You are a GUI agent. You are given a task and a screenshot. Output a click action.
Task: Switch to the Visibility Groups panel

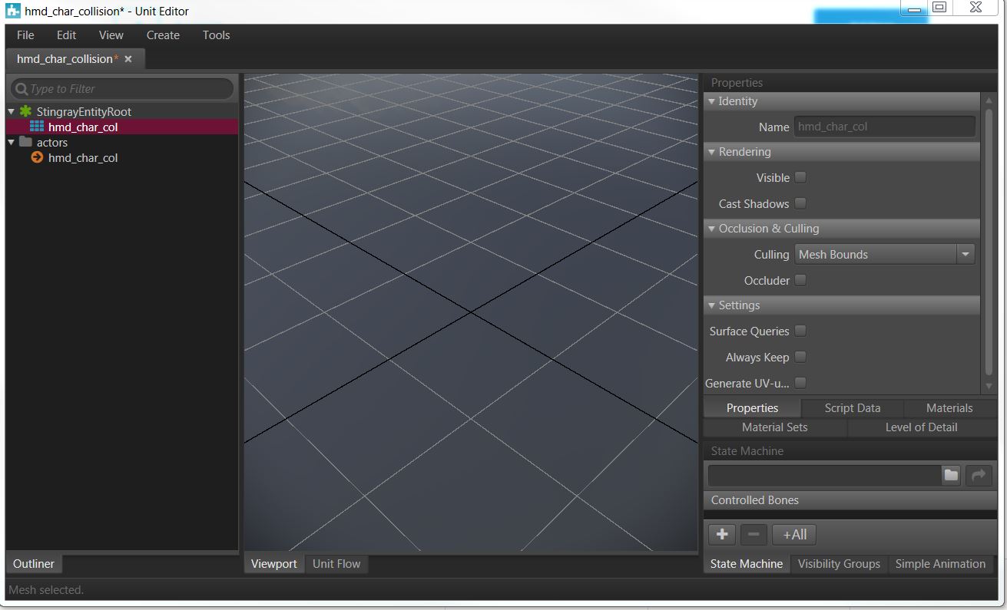(839, 563)
